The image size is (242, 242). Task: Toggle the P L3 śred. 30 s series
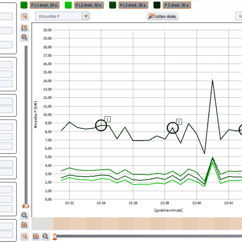point(133,5)
